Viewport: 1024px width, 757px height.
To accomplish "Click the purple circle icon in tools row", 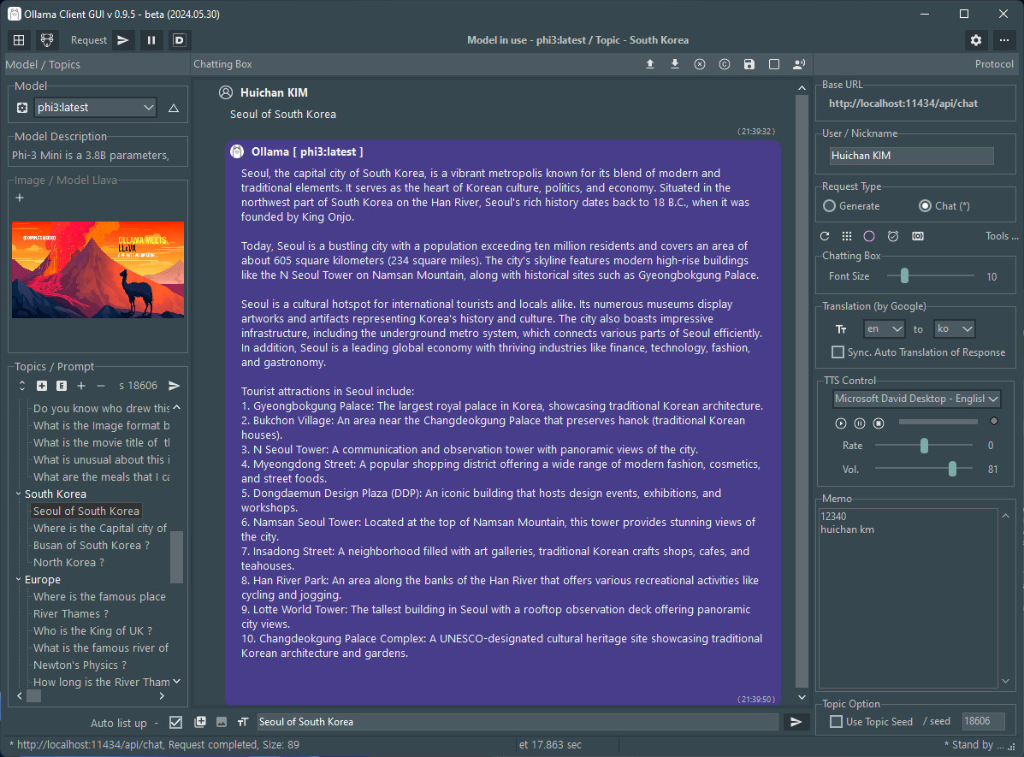I will [x=869, y=236].
